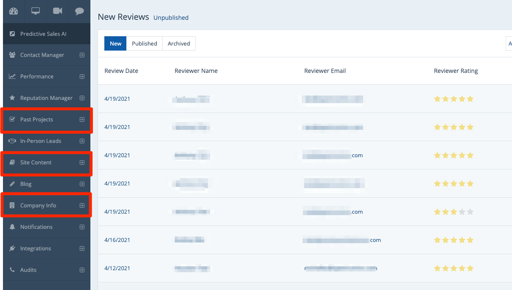
Task: Click the Notifications bell icon
Action: click(x=12, y=227)
